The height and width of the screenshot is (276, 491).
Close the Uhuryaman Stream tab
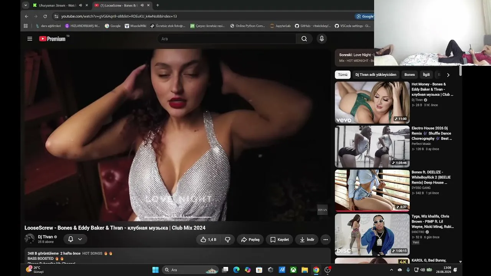(x=87, y=5)
